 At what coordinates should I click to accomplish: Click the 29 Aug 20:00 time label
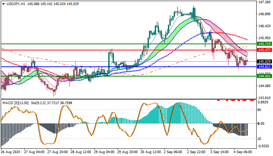[x=127, y=152]
